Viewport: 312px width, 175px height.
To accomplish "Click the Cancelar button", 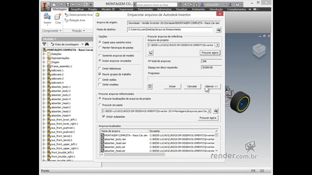I will pos(192,87).
